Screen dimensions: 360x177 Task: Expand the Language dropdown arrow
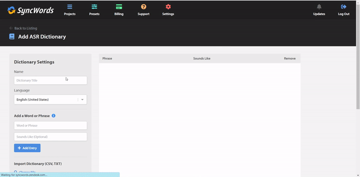pos(82,100)
